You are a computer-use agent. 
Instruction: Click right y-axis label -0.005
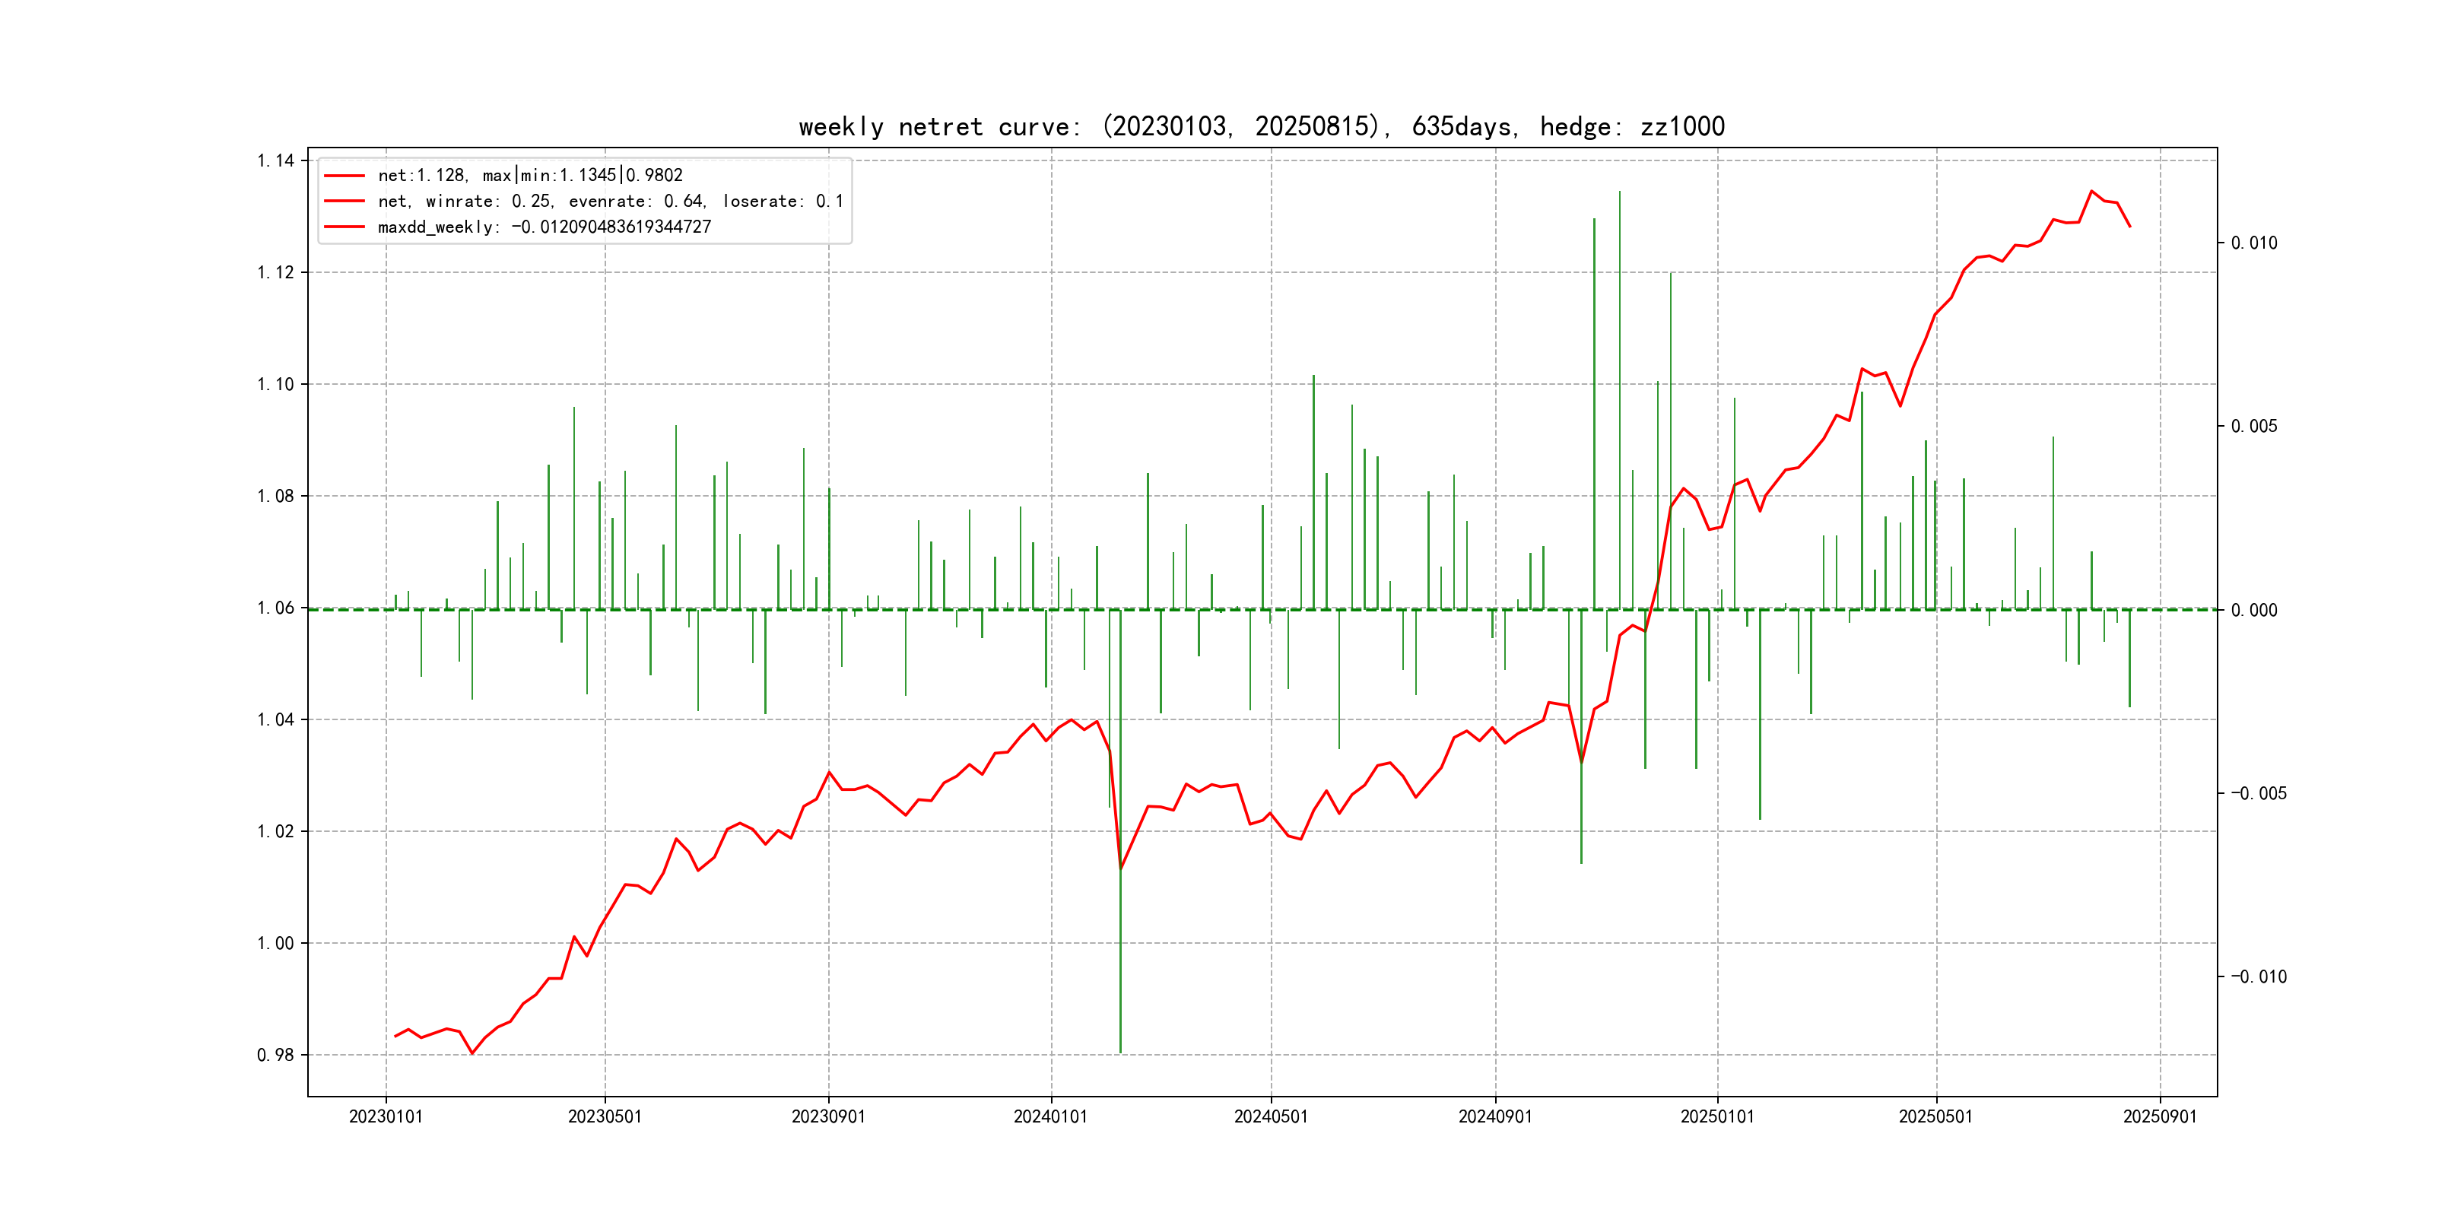(2259, 793)
